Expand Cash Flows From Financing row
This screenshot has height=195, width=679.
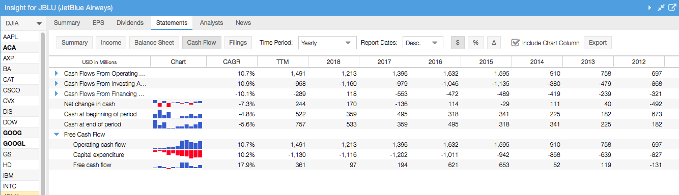tap(56, 94)
